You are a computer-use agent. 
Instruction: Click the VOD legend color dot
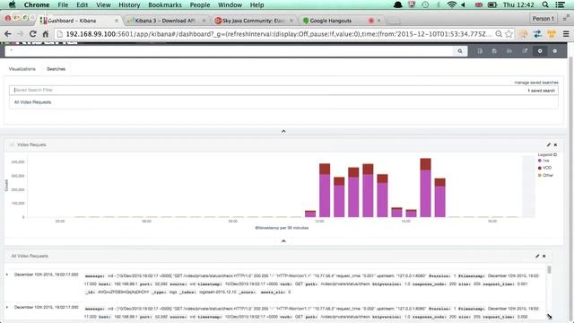(540, 168)
